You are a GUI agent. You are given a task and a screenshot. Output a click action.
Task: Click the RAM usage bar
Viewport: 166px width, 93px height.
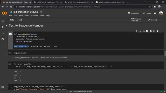click(138, 19)
